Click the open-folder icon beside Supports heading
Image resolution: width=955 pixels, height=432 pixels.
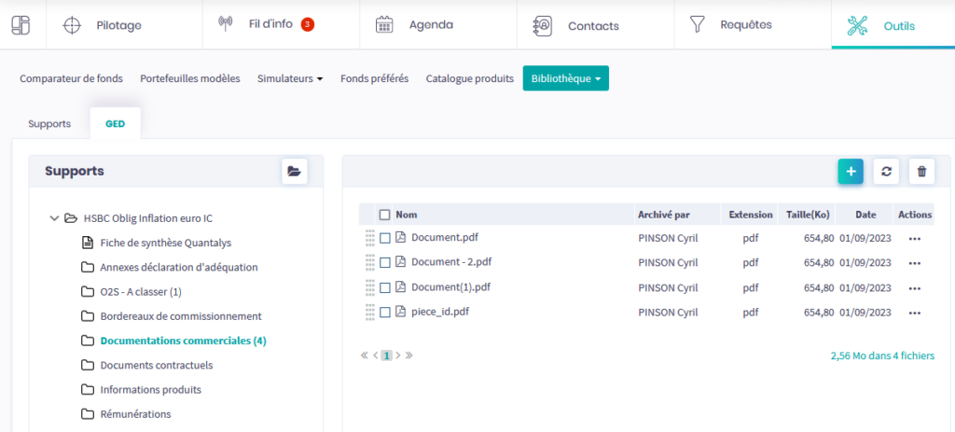click(294, 171)
